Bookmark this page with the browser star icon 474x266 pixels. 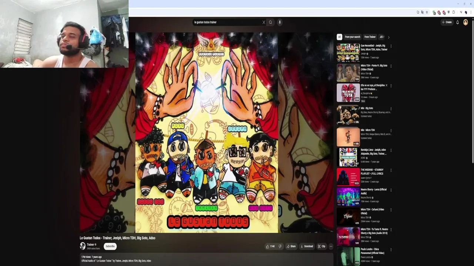pos(427,12)
